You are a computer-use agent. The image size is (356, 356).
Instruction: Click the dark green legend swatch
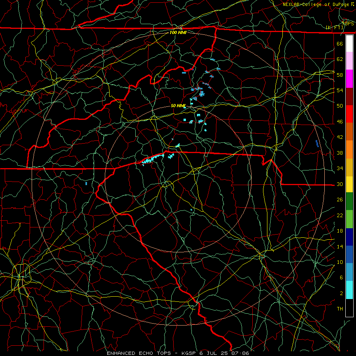(x=349, y=201)
